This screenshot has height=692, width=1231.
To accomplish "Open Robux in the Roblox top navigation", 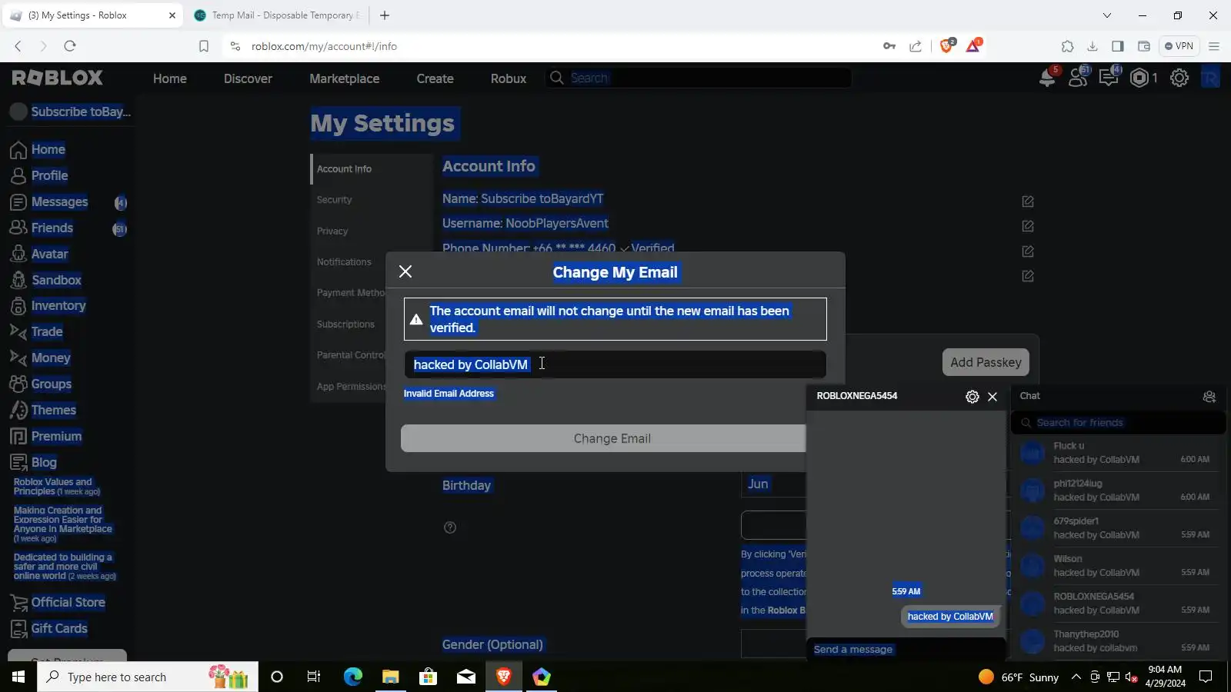I will (509, 78).
